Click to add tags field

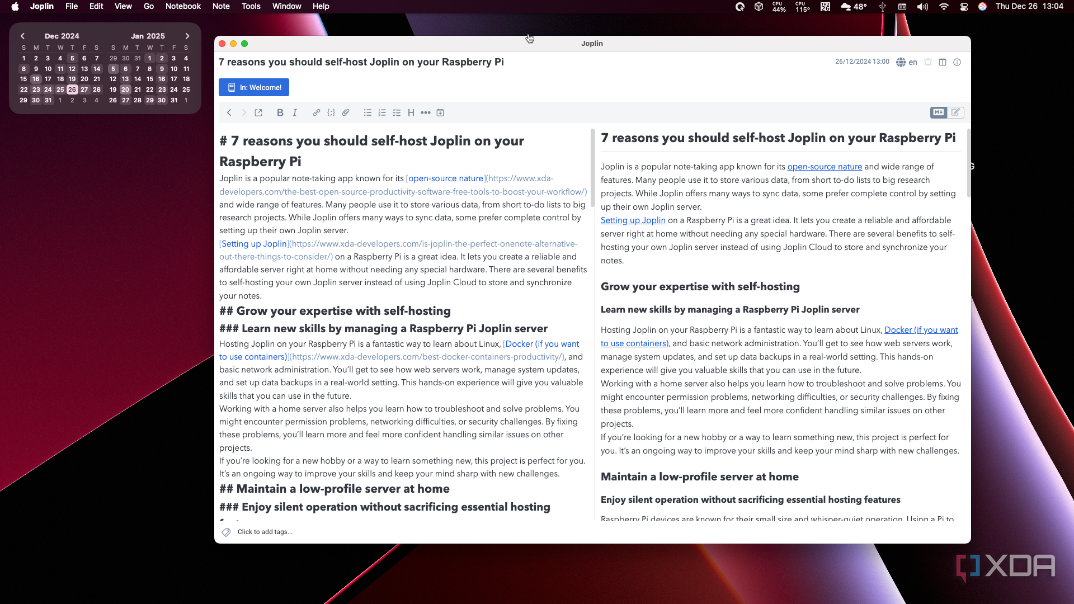click(x=265, y=532)
